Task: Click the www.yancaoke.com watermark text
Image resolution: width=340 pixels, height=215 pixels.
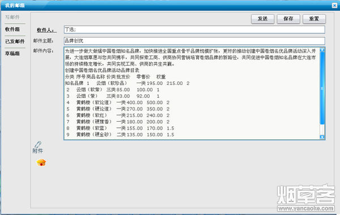Action: pyautogui.click(x=306, y=208)
